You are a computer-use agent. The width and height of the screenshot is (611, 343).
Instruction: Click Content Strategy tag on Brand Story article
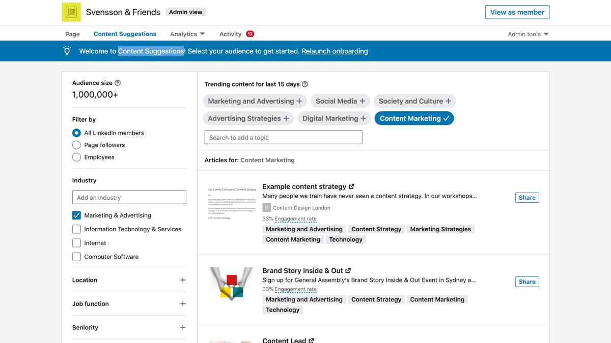pyautogui.click(x=376, y=300)
